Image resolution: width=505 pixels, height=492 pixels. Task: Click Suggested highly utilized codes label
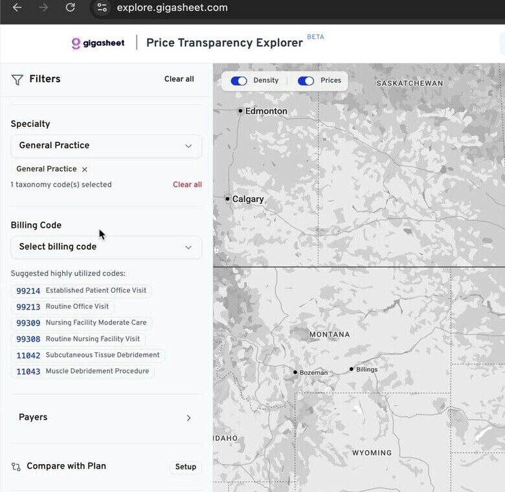click(68, 273)
